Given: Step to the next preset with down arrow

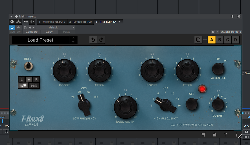Looking at the screenshot, I should tap(73, 42).
